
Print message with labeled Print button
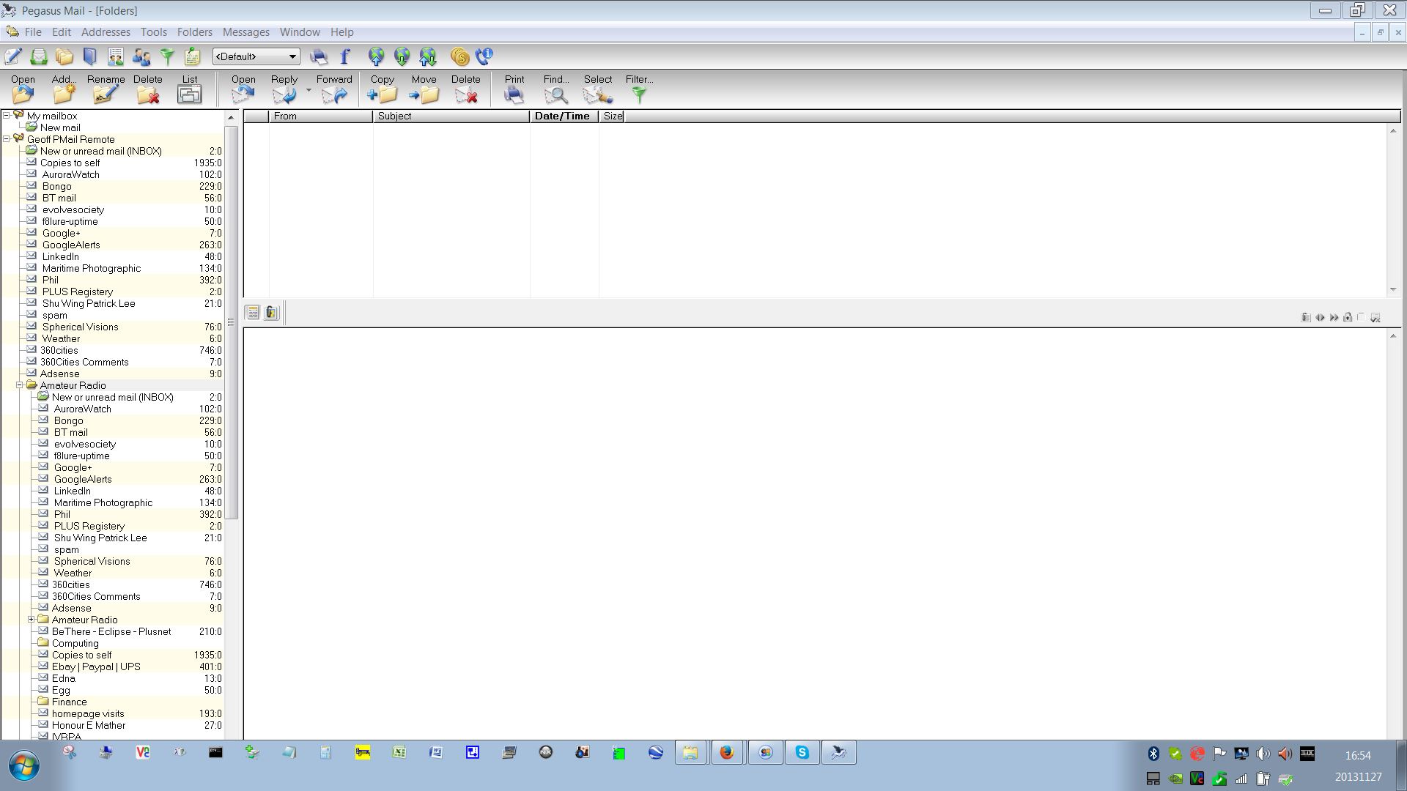(x=514, y=89)
